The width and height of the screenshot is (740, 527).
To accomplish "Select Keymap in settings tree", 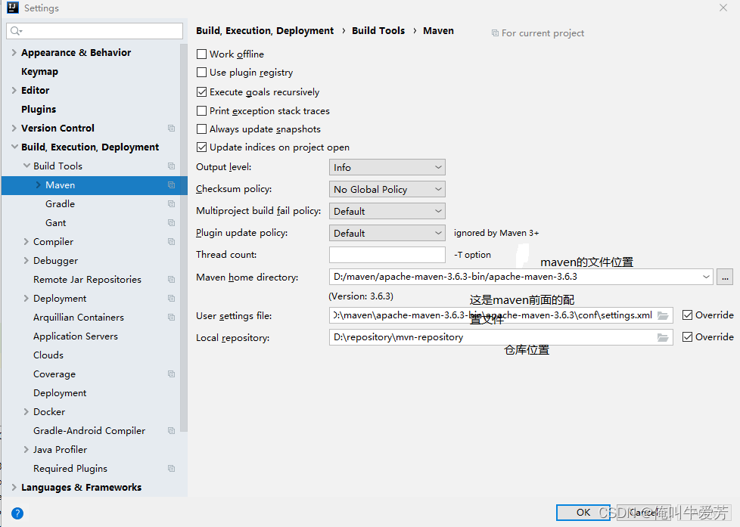I will coord(39,72).
